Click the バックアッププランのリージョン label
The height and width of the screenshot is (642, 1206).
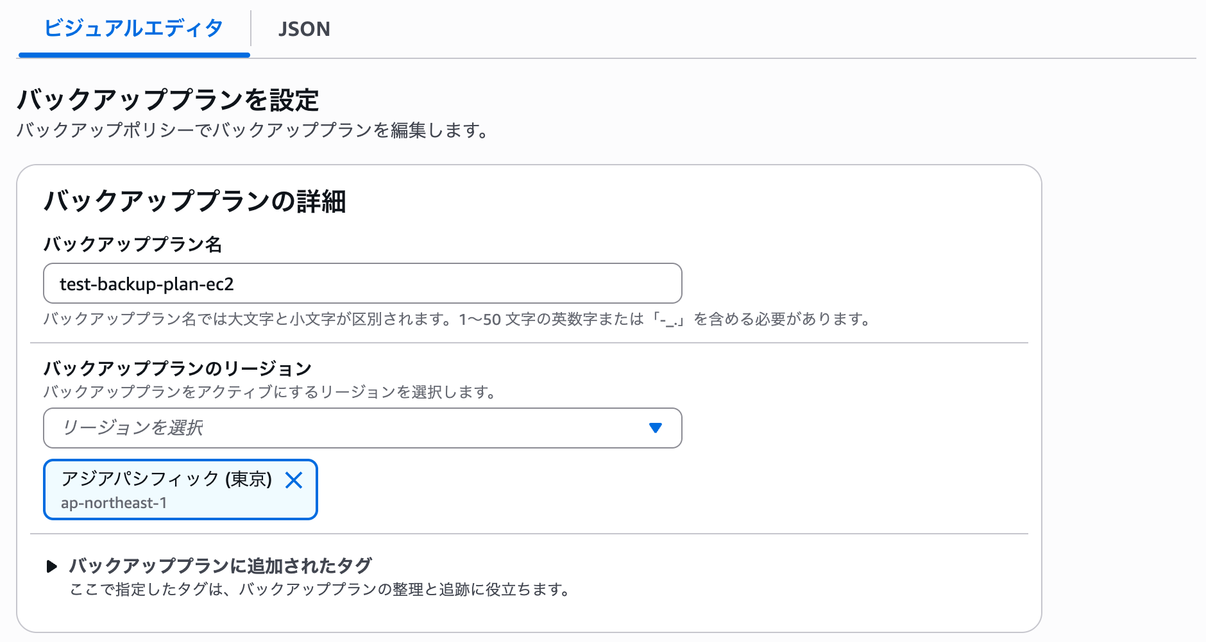[x=176, y=368]
